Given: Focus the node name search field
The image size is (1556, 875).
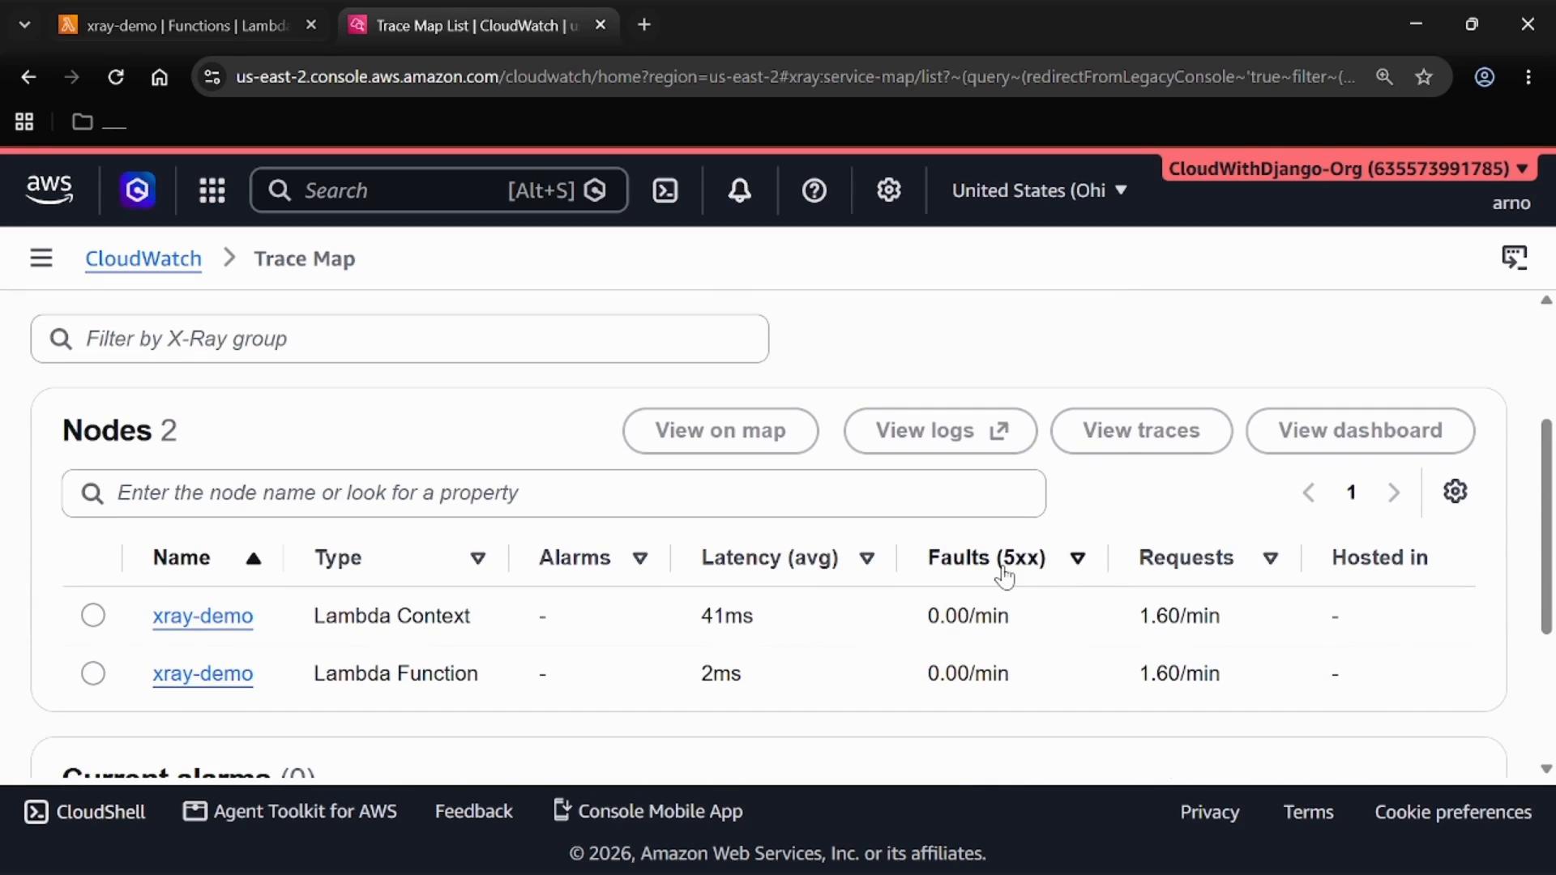Looking at the screenshot, I should [554, 493].
